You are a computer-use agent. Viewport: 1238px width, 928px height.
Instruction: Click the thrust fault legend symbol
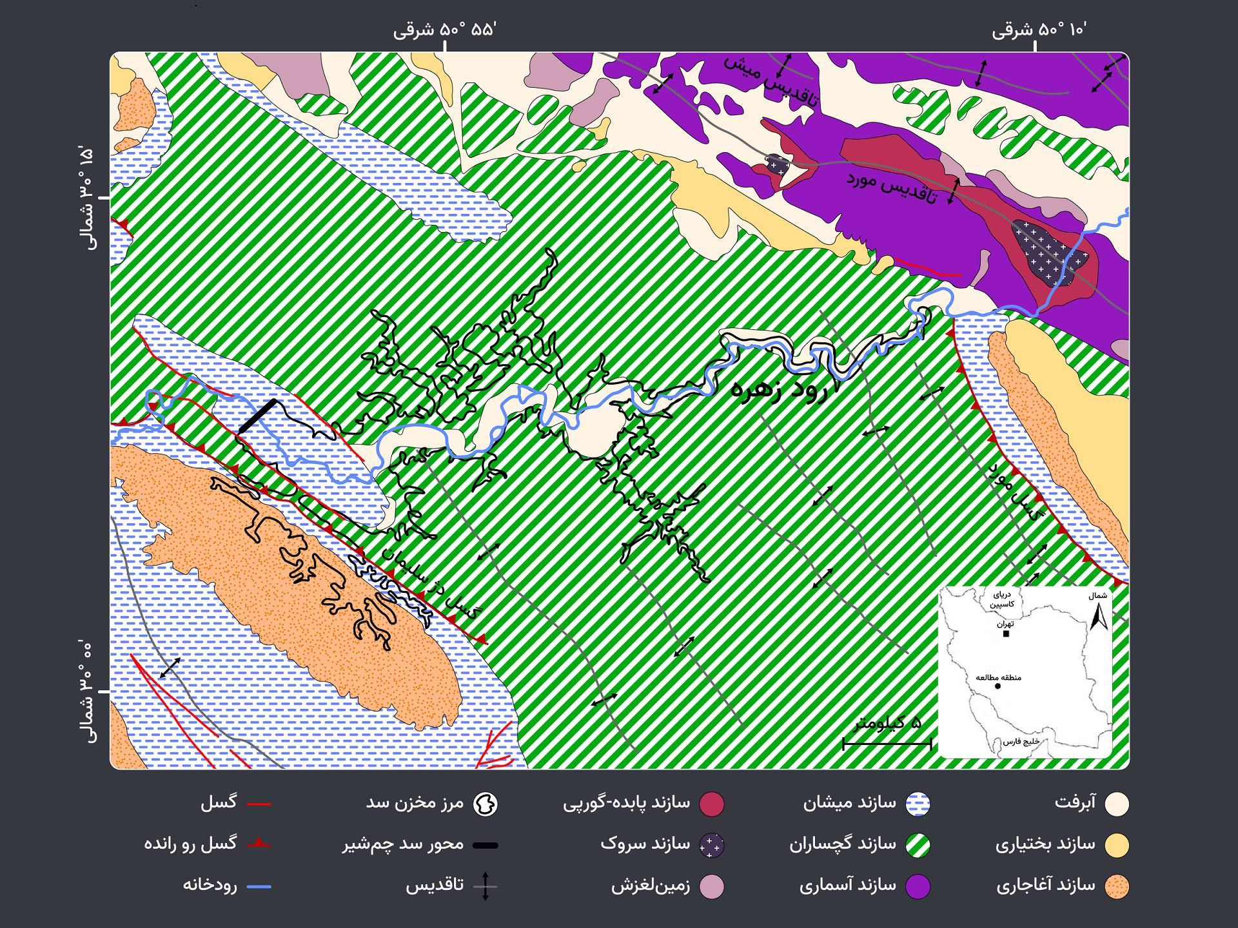pyautogui.click(x=259, y=844)
